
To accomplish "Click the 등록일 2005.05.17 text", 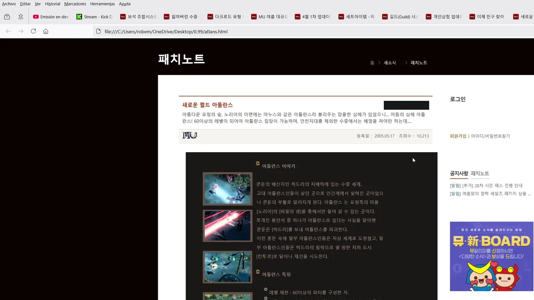I will (375, 136).
